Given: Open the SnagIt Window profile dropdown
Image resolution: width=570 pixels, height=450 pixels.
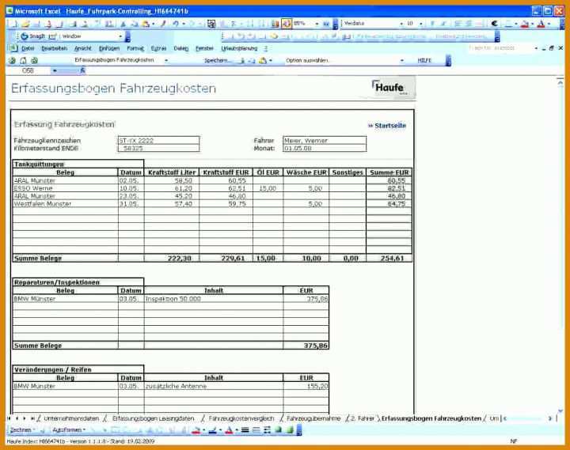Looking at the screenshot, I should pos(120,36).
